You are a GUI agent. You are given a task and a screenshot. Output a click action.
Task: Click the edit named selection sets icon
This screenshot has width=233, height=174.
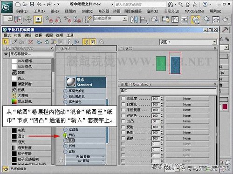88,20
